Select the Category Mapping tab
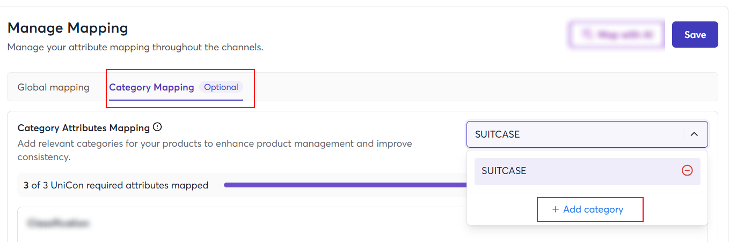 coord(151,87)
